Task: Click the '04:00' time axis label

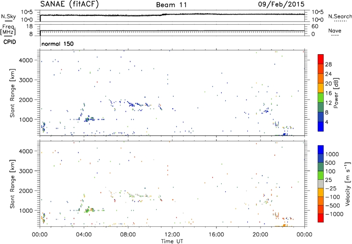Action: 84,235
